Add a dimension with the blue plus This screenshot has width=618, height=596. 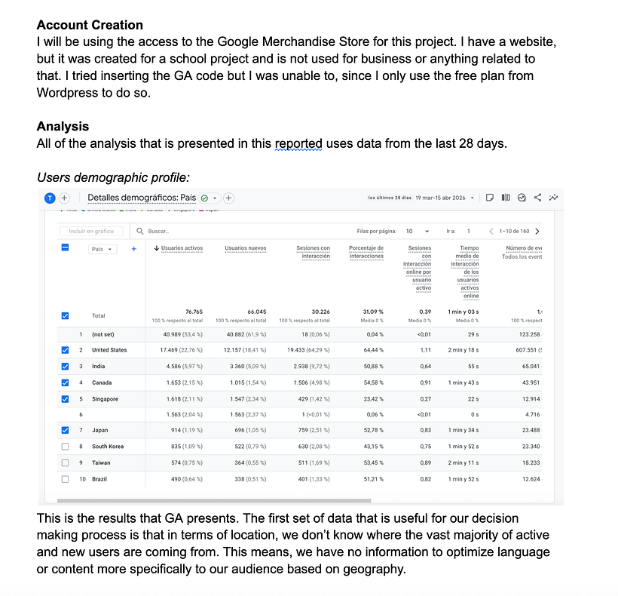[133, 249]
